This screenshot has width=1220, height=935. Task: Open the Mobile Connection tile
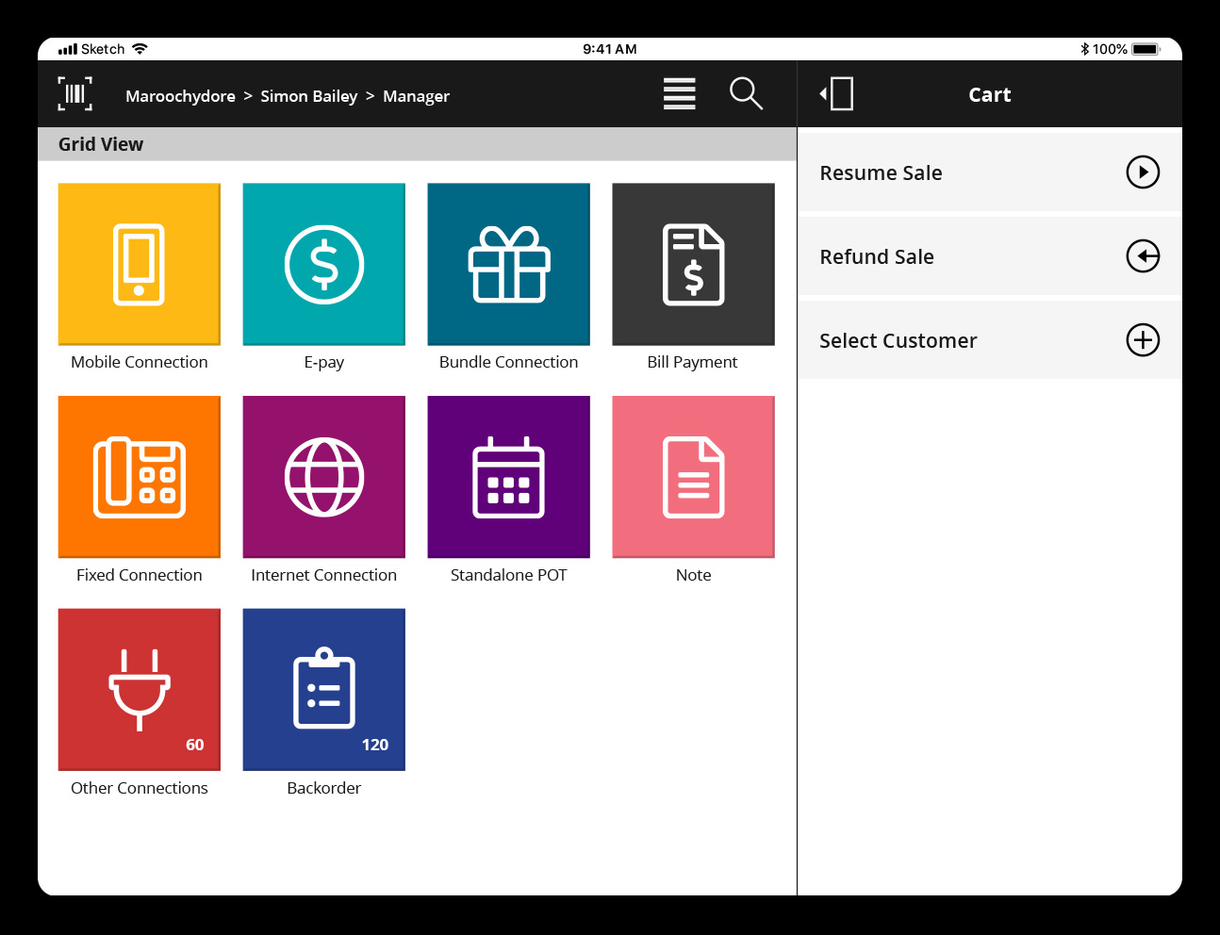click(x=140, y=265)
